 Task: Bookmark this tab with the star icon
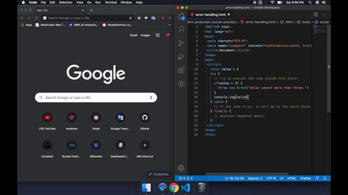130,18
